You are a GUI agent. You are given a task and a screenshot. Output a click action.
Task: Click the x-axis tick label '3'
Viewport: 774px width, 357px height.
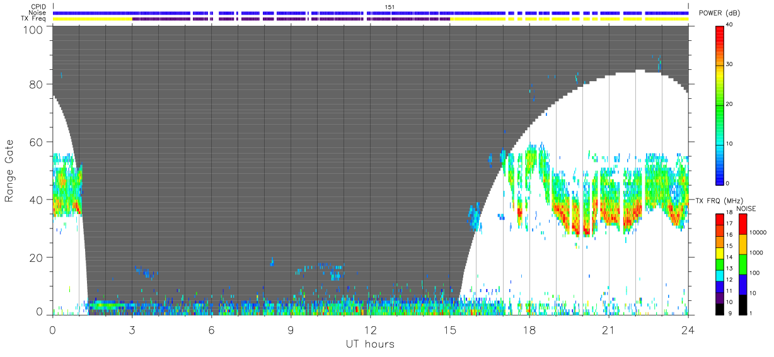pos(132,330)
